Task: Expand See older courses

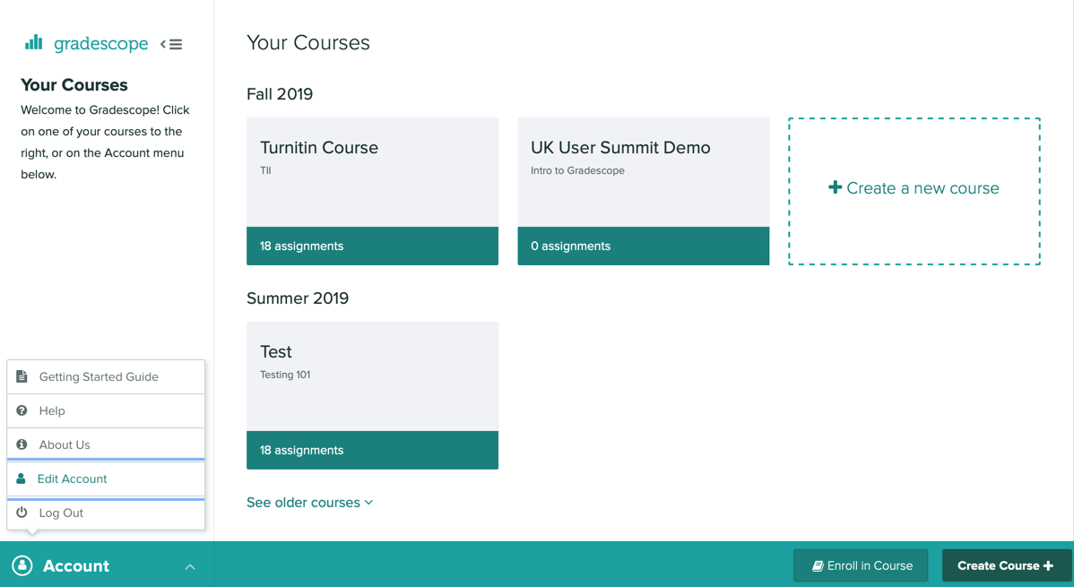Action: [309, 503]
